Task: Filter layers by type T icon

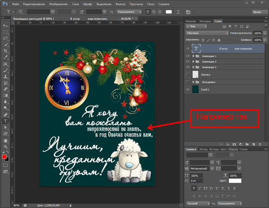Action: coord(236,26)
